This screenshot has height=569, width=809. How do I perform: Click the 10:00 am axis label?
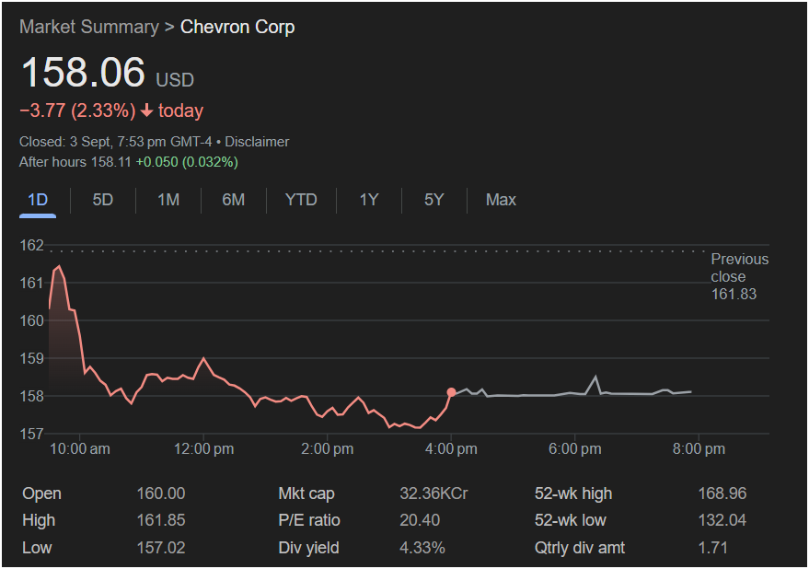[80, 449]
